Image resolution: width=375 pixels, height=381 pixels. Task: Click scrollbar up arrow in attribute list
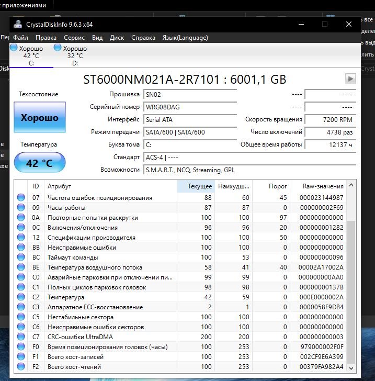pyautogui.click(x=351, y=185)
